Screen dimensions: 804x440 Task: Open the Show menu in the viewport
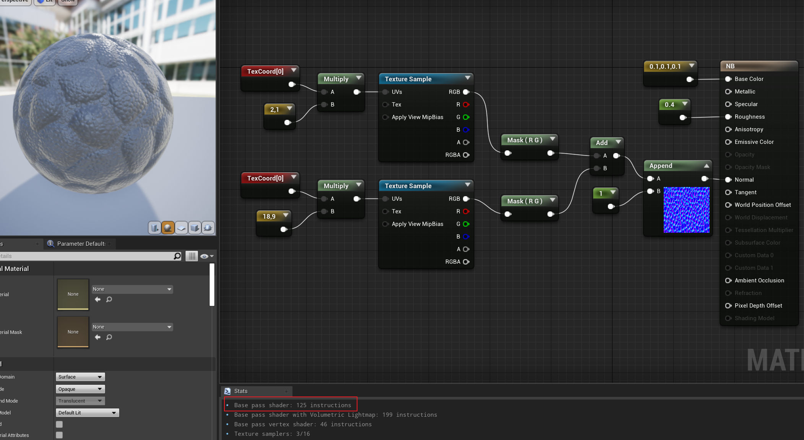coord(67,1)
